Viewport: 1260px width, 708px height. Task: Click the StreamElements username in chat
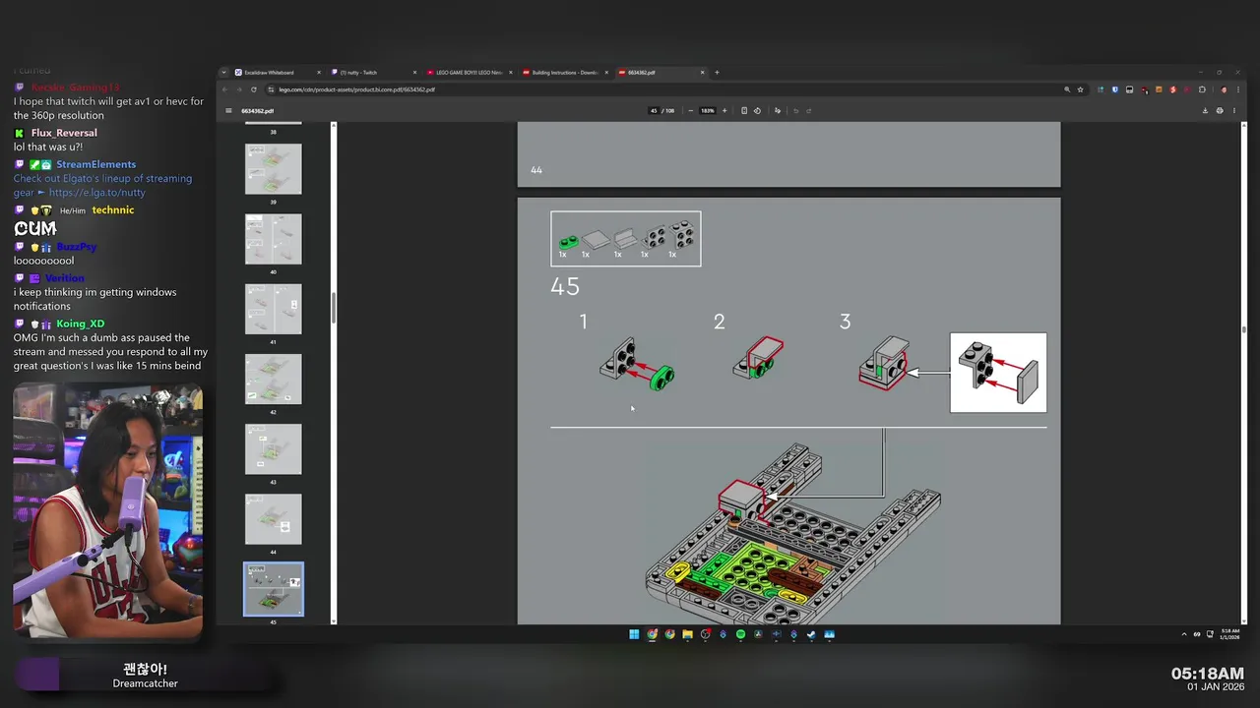click(95, 164)
